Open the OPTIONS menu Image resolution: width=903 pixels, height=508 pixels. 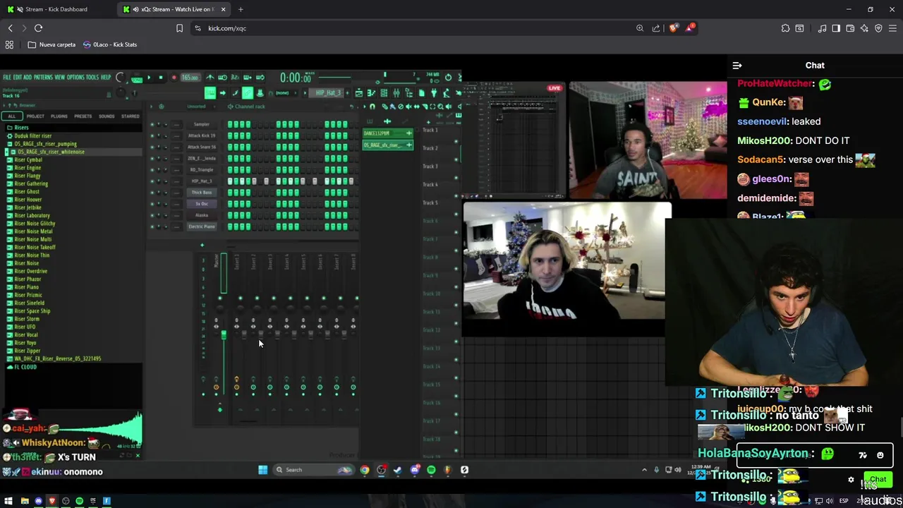click(75, 77)
